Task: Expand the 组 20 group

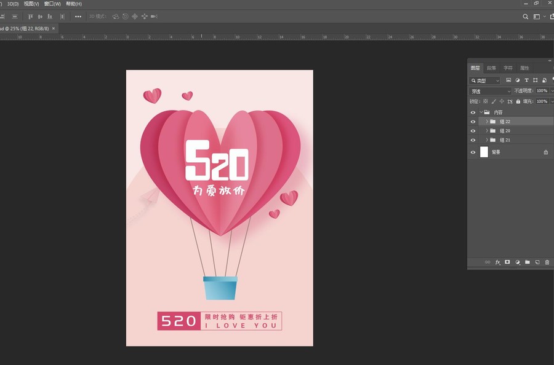Action: pyautogui.click(x=487, y=130)
